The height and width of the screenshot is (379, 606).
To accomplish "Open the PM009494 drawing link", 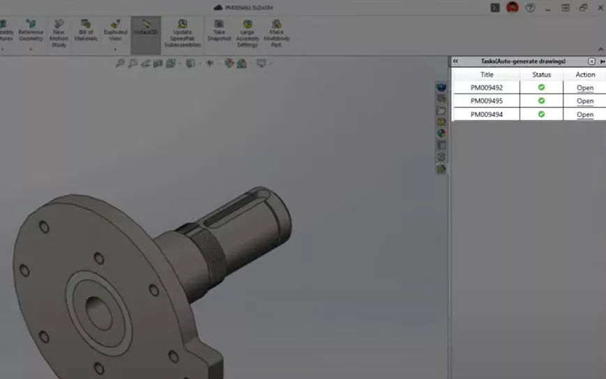I will (x=584, y=114).
